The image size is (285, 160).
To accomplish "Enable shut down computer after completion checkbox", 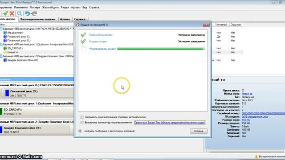I will point(82,123).
